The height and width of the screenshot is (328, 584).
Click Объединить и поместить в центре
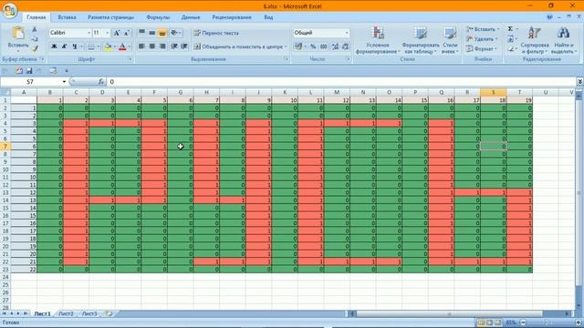tap(241, 46)
